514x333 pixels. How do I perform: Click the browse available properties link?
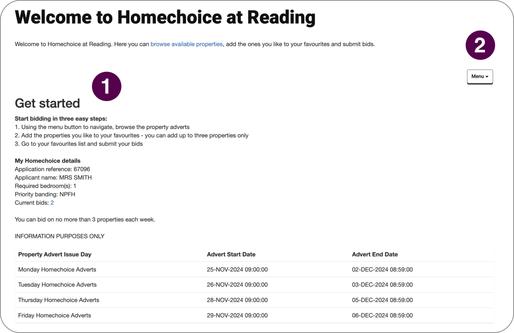click(x=187, y=44)
